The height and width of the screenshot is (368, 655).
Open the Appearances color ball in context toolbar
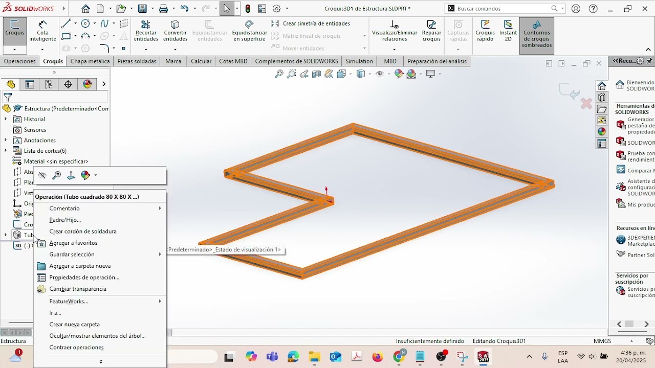[x=85, y=175]
